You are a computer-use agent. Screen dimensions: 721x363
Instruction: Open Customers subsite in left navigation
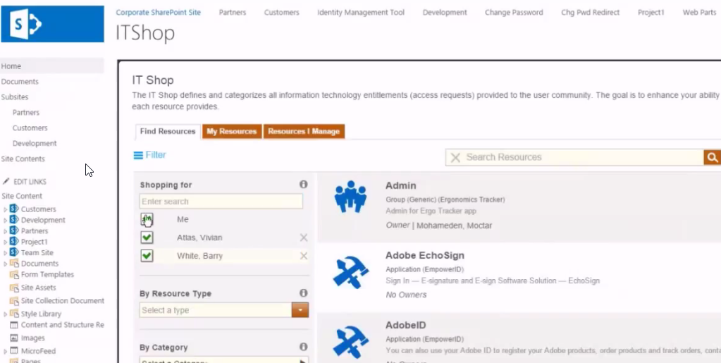click(x=30, y=128)
